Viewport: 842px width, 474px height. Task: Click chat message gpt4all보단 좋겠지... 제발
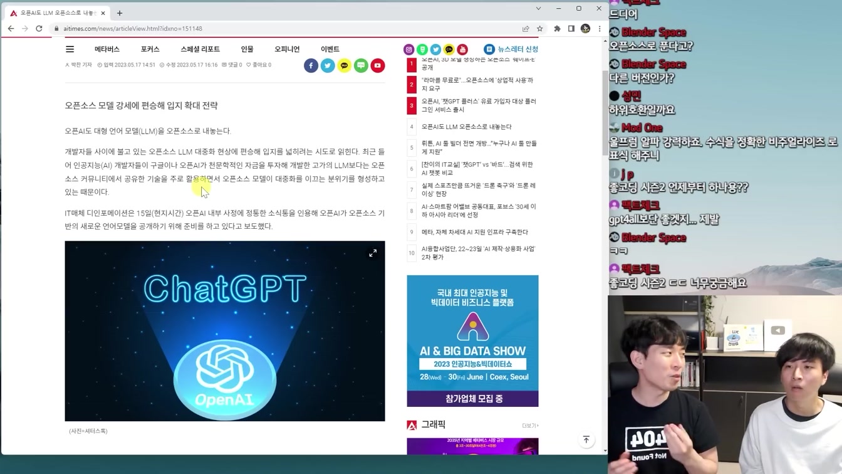(664, 219)
